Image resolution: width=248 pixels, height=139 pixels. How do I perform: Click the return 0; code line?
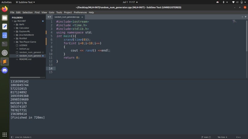(71, 58)
